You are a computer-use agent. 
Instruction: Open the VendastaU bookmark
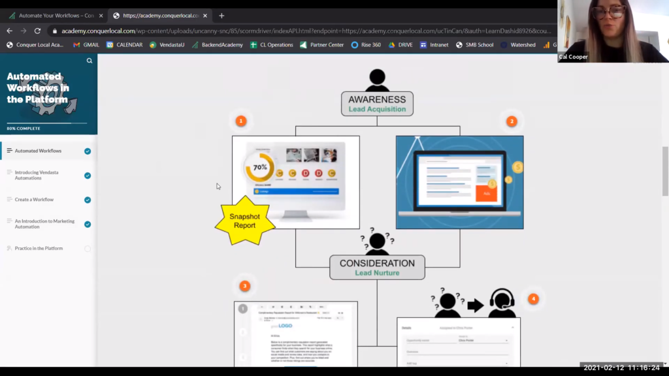pos(167,45)
